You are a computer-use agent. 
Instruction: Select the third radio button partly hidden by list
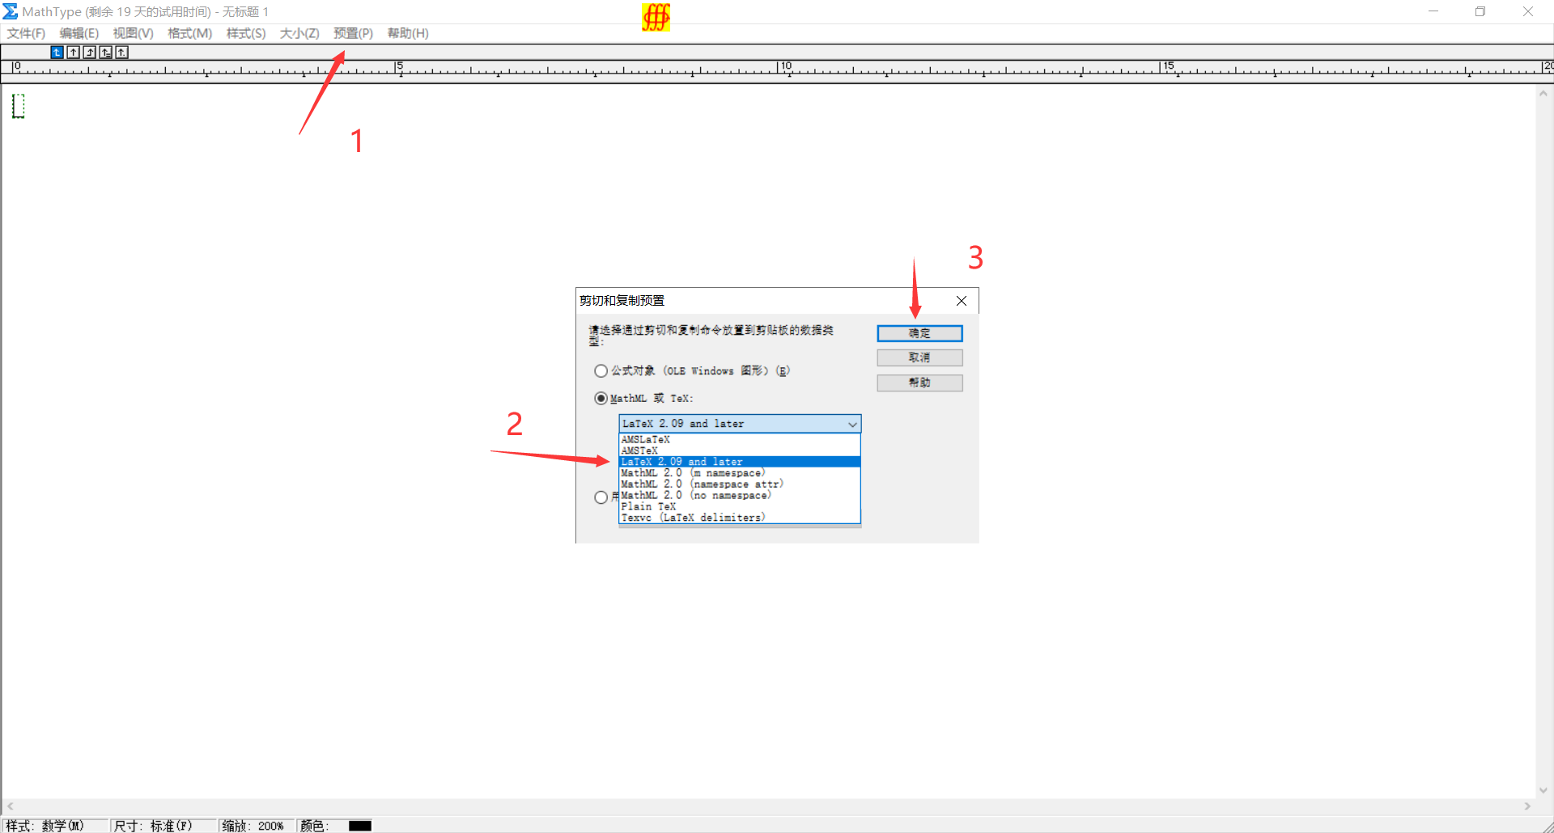[x=601, y=497]
